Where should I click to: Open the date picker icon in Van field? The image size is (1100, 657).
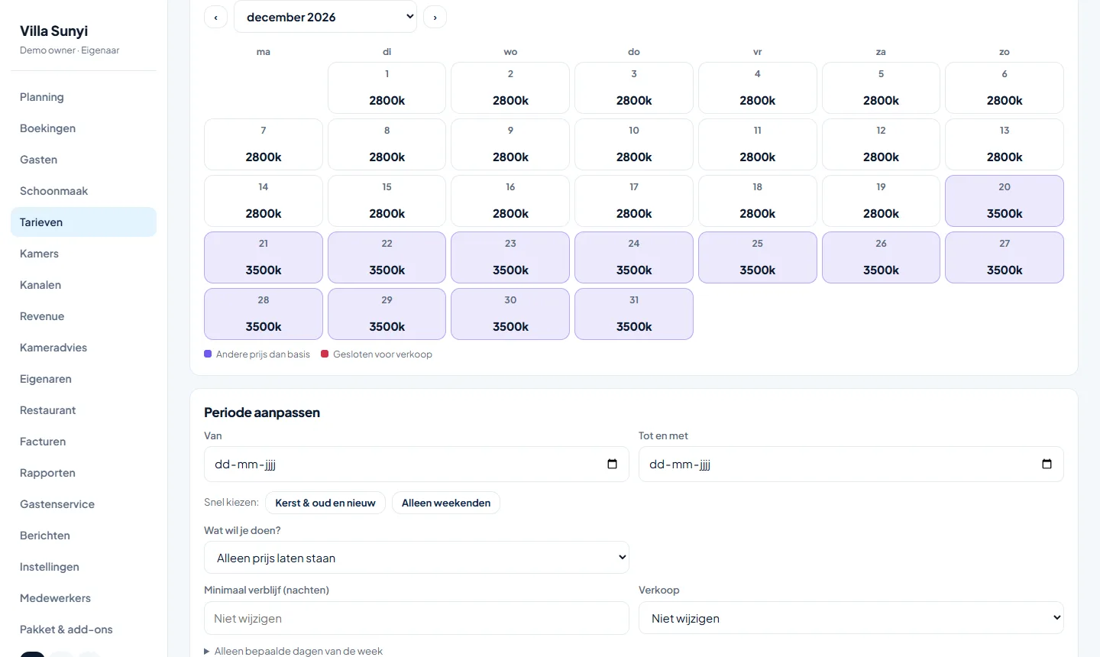coord(612,464)
